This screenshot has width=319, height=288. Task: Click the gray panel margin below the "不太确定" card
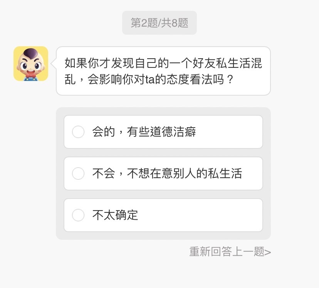tap(163, 236)
